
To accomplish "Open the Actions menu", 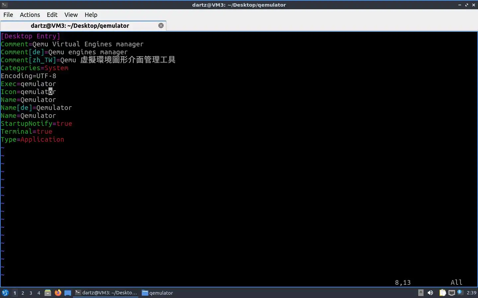I will coord(30,15).
